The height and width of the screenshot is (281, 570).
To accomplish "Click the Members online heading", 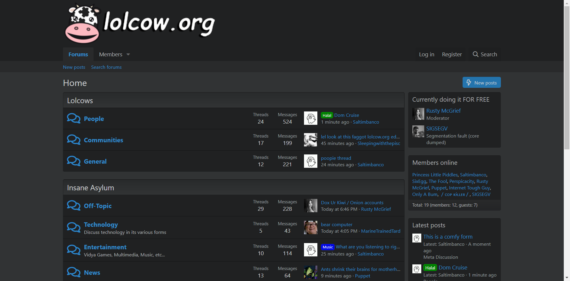I will pos(435,162).
